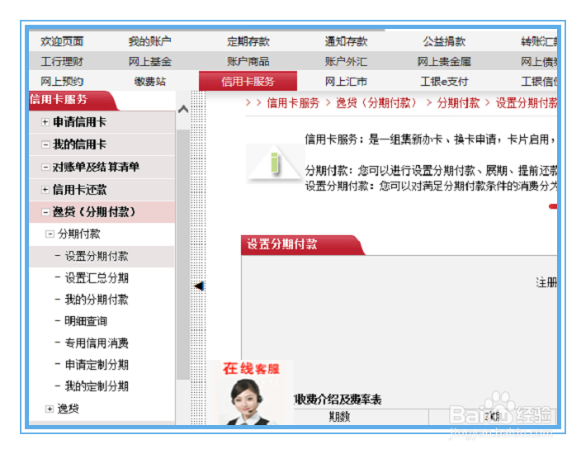
Task: Open 申请定制分期 in sidebar
Action: [97, 365]
